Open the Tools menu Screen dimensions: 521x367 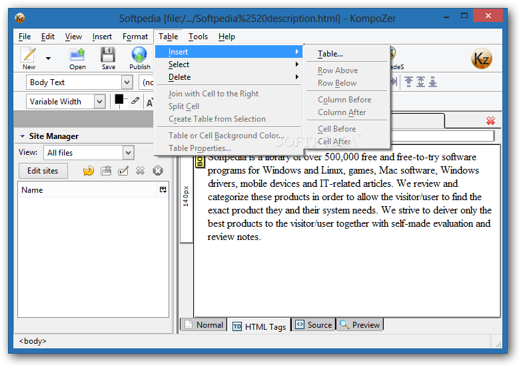[198, 37]
